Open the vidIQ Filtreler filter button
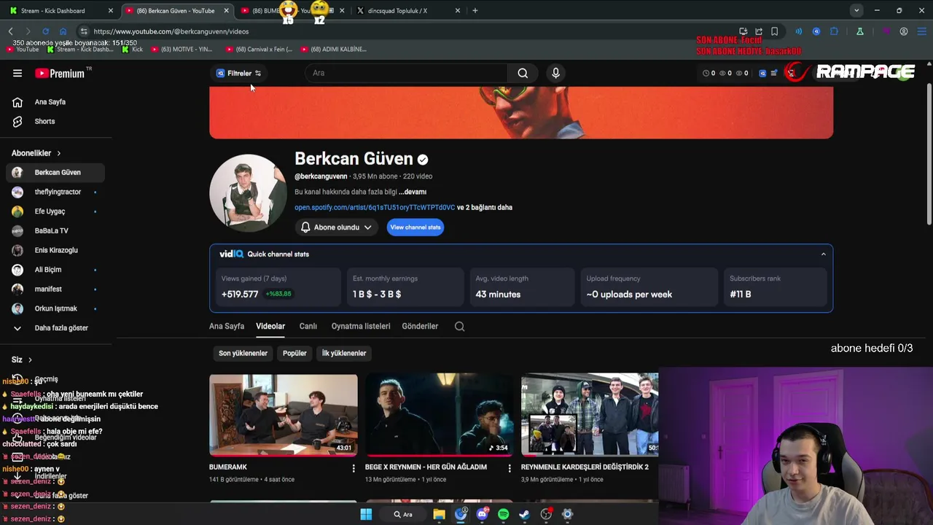This screenshot has width=933, height=525. [x=238, y=73]
